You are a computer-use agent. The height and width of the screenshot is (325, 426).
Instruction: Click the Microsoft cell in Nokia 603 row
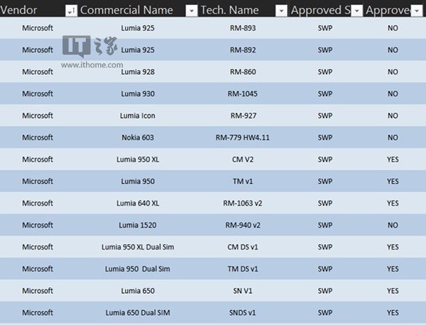pos(38,137)
